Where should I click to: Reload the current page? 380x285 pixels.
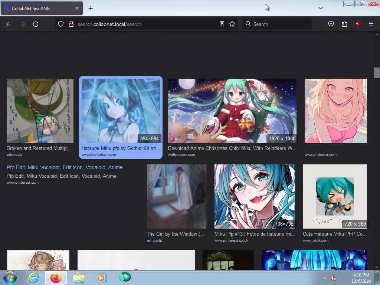click(x=36, y=24)
